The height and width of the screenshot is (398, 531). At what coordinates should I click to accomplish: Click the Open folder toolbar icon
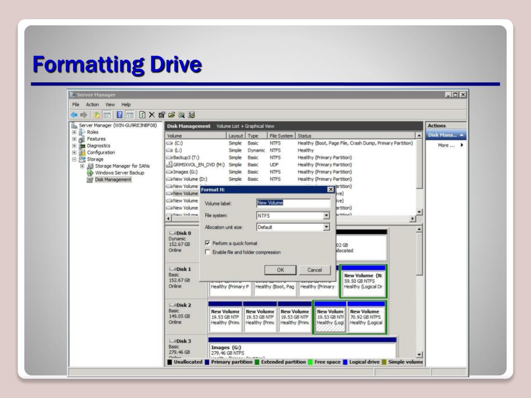pyautogui.click(x=172, y=115)
